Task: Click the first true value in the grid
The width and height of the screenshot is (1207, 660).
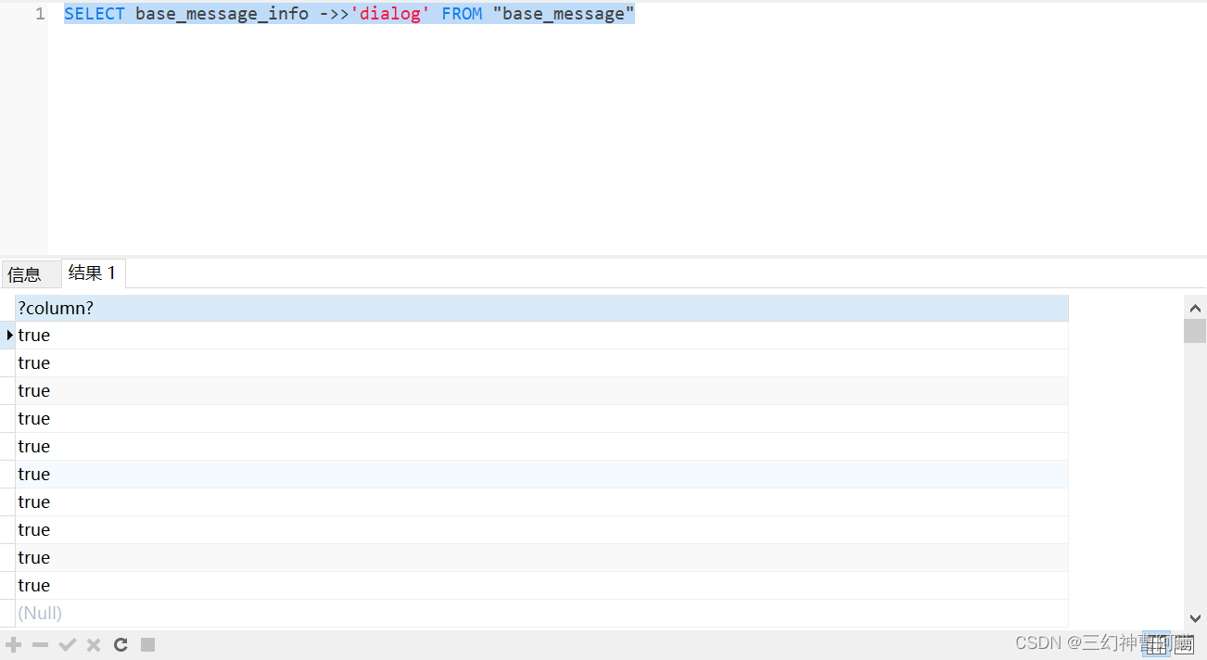Action: (33, 335)
